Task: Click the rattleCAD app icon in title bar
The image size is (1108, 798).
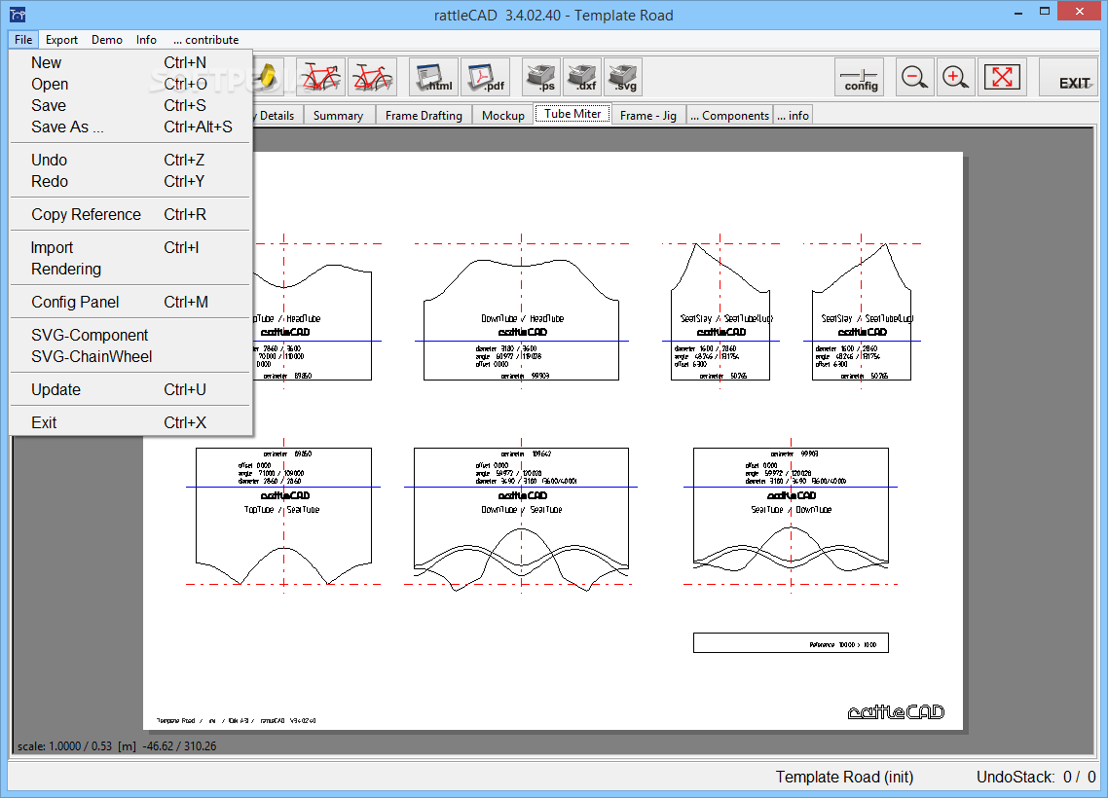Action: coord(18,15)
